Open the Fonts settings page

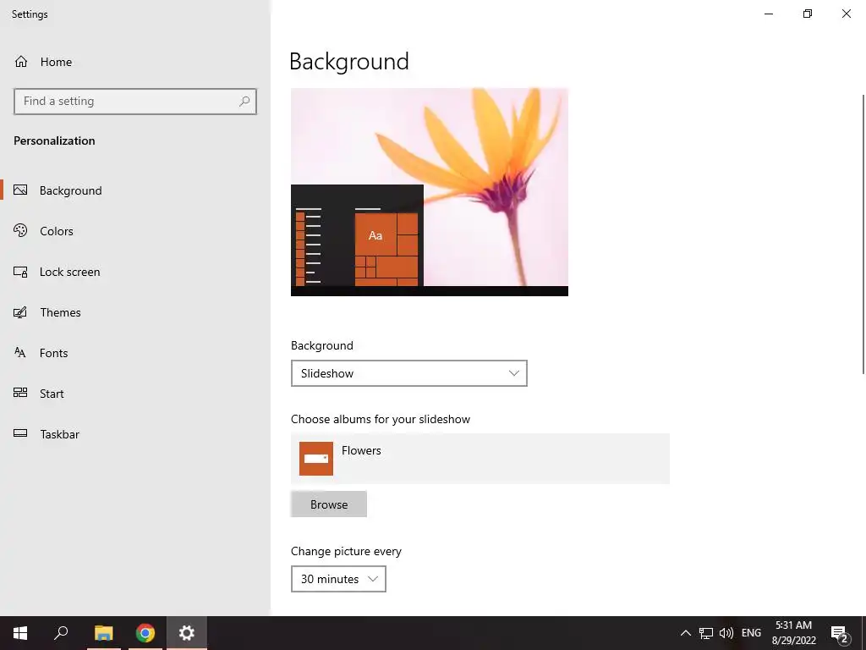tap(135, 353)
